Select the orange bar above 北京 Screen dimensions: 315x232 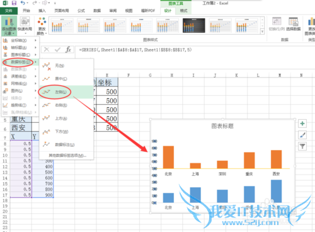pos(168,157)
